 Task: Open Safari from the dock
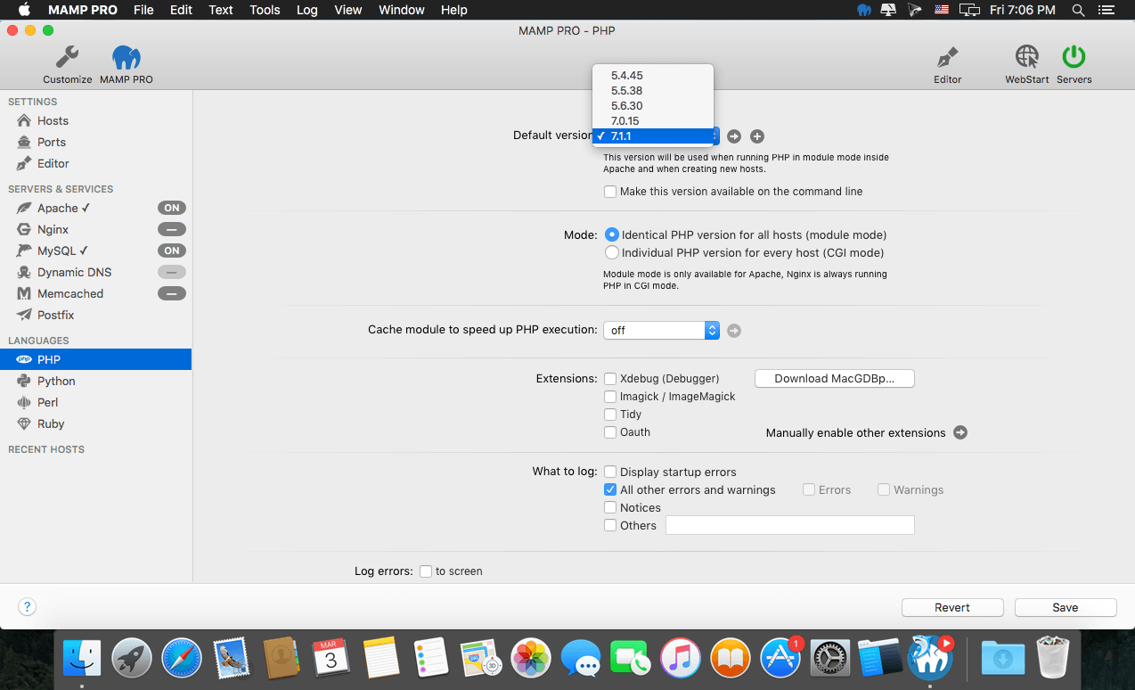click(x=182, y=659)
